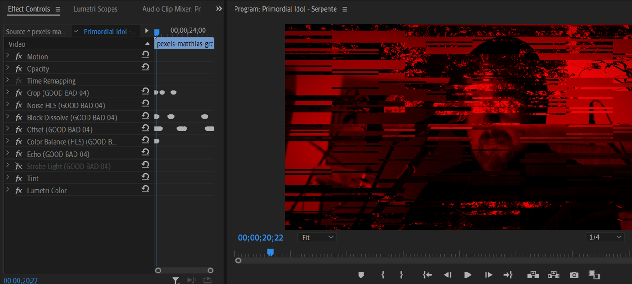Switch to the Lumetri Scopes tab
The width and height of the screenshot is (632, 284).
point(95,9)
